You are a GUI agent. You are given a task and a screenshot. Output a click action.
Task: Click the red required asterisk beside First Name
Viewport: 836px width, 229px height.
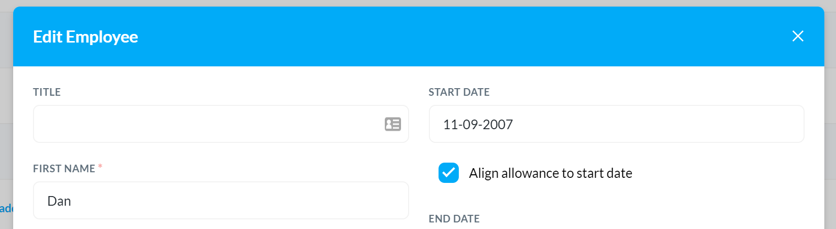100,166
